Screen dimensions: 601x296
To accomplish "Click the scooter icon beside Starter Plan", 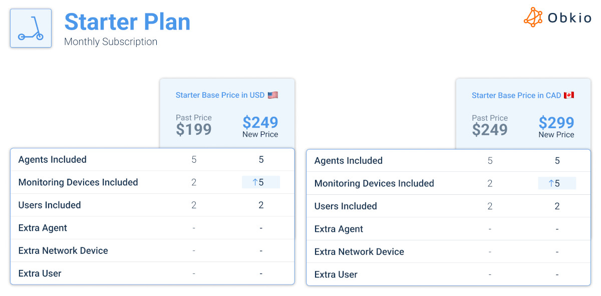I will click(31, 28).
